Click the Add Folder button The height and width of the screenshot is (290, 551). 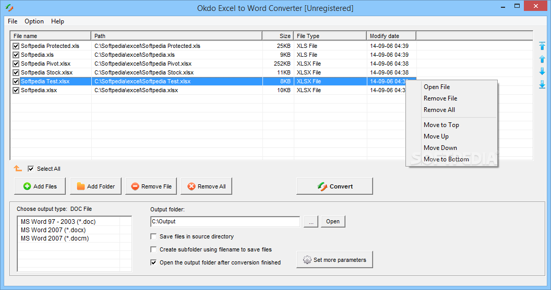coord(95,186)
